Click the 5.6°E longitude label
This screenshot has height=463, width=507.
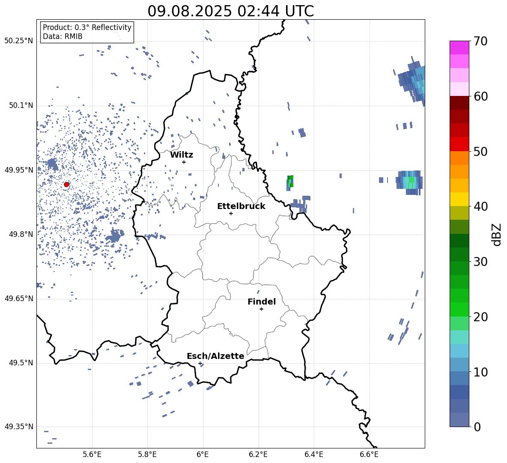point(92,454)
